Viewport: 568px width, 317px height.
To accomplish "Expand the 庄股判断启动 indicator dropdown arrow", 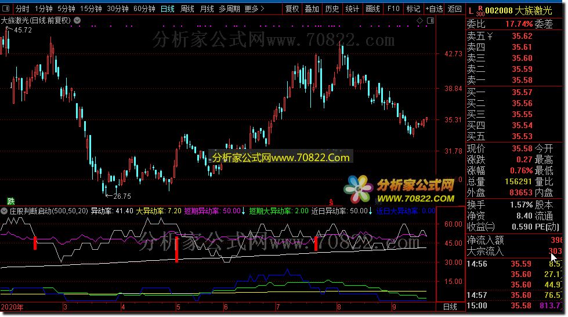I will (4, 210).
